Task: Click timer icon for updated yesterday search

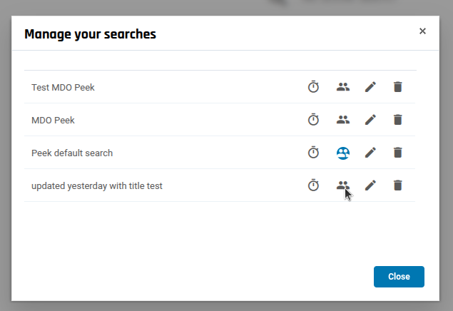Action: coord(313,185)
